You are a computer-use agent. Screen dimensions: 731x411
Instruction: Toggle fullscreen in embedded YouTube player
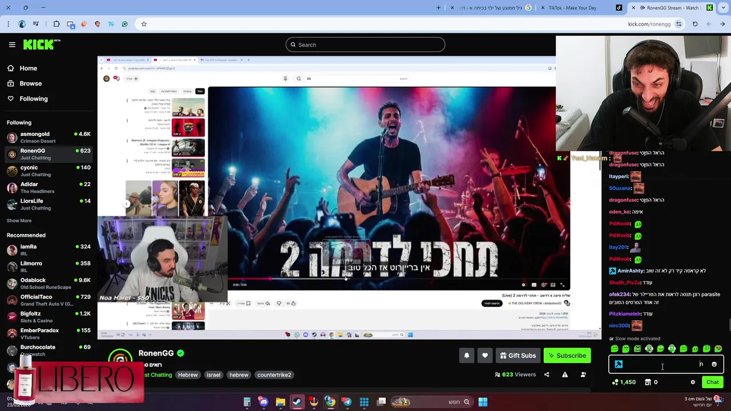coord(562,284)
